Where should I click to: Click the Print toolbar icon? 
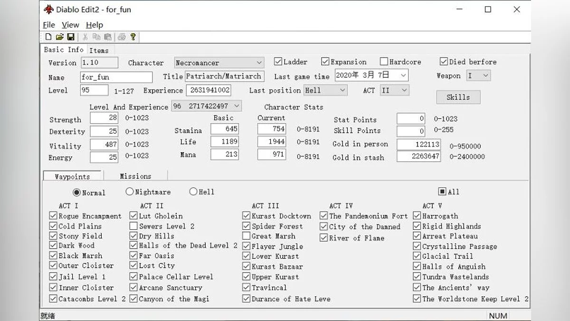click(122, 37)
